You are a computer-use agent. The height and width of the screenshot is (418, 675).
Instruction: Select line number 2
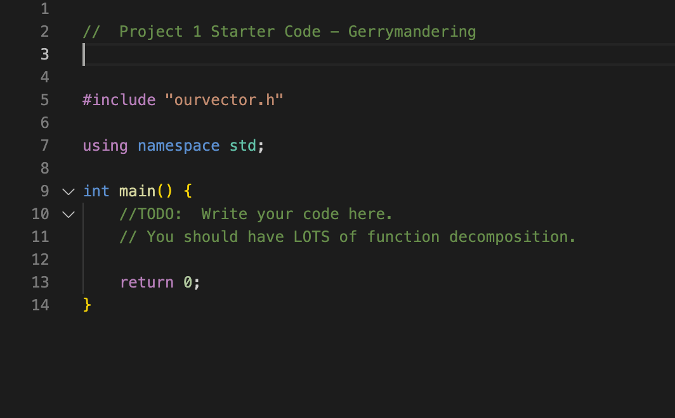pyautogui.click(x=44, y=31)
